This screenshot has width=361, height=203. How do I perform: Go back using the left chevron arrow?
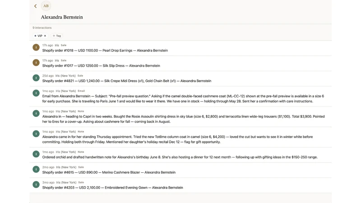(x=36, y=6)
